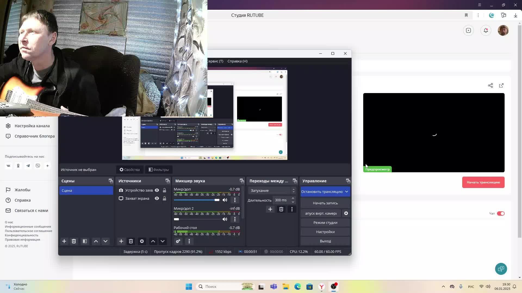Move scene down arrow in Scenes panel

(x=105, y=241)
